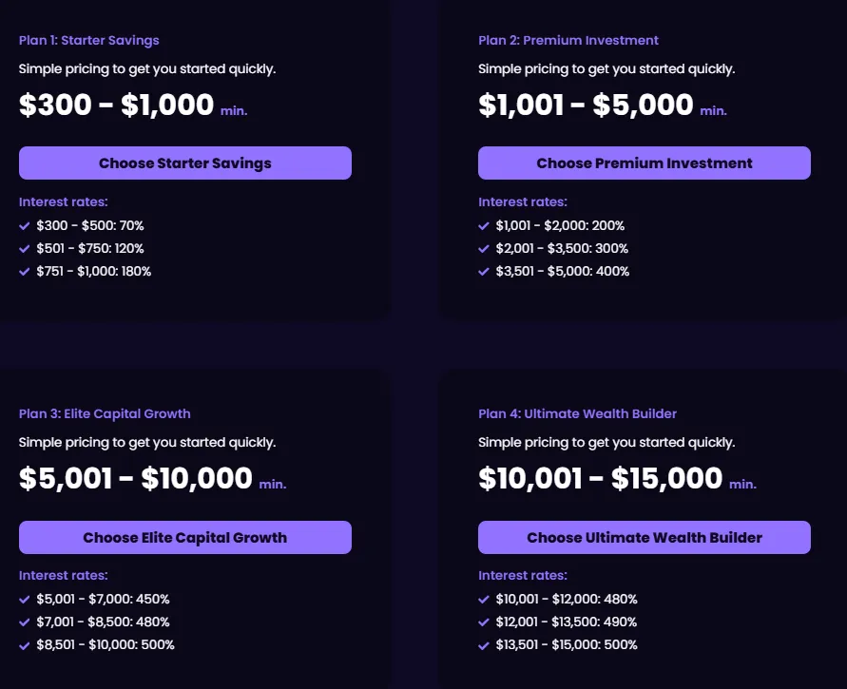Image resolution: width=847 pixels, height=689 pixels.
Task: Click the $5,001 - $10,000 price text
Action: (136, 479)
